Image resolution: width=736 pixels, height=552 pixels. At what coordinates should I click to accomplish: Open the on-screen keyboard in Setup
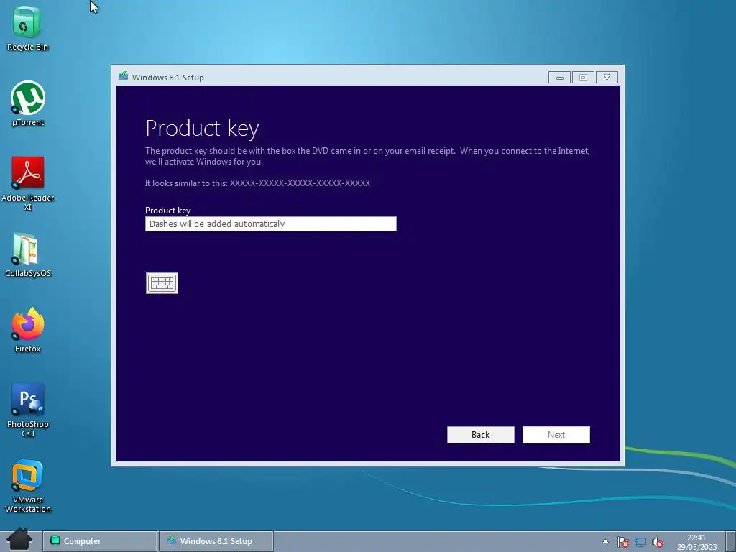pyautogui.click(x=162, y=283)
